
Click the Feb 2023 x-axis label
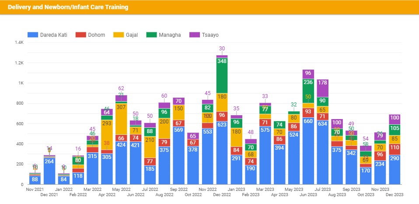pyautogui.click(x=251, y=195)
